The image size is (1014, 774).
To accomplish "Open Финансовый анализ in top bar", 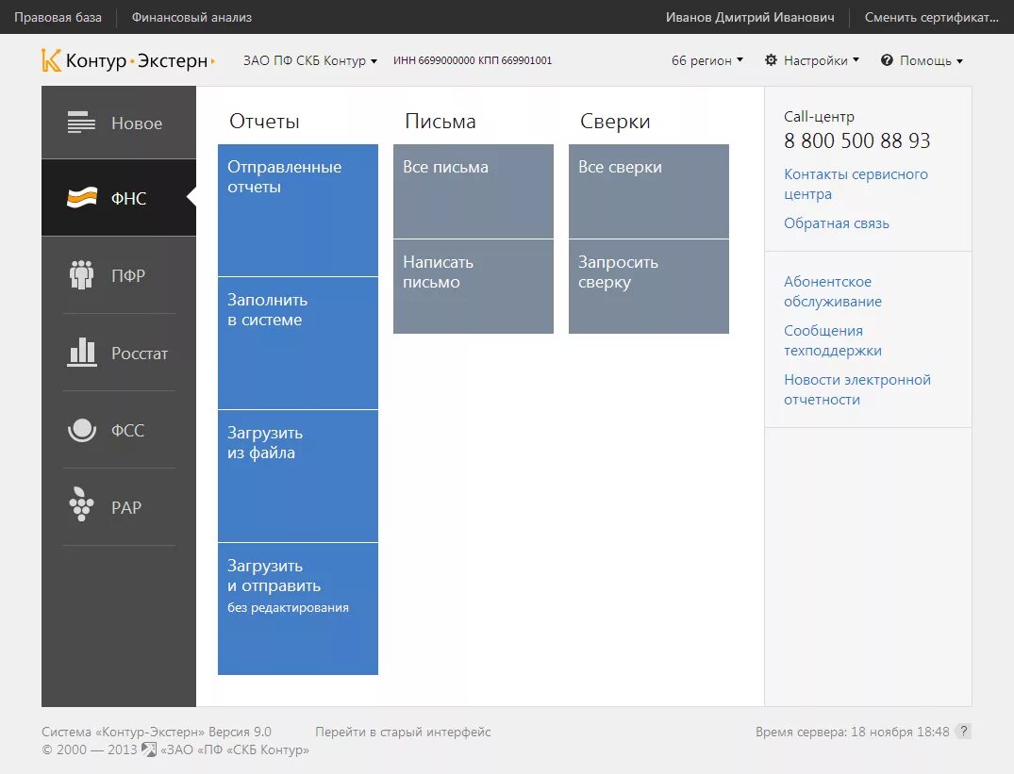I will pyautogui.click(x=191, y=18).
